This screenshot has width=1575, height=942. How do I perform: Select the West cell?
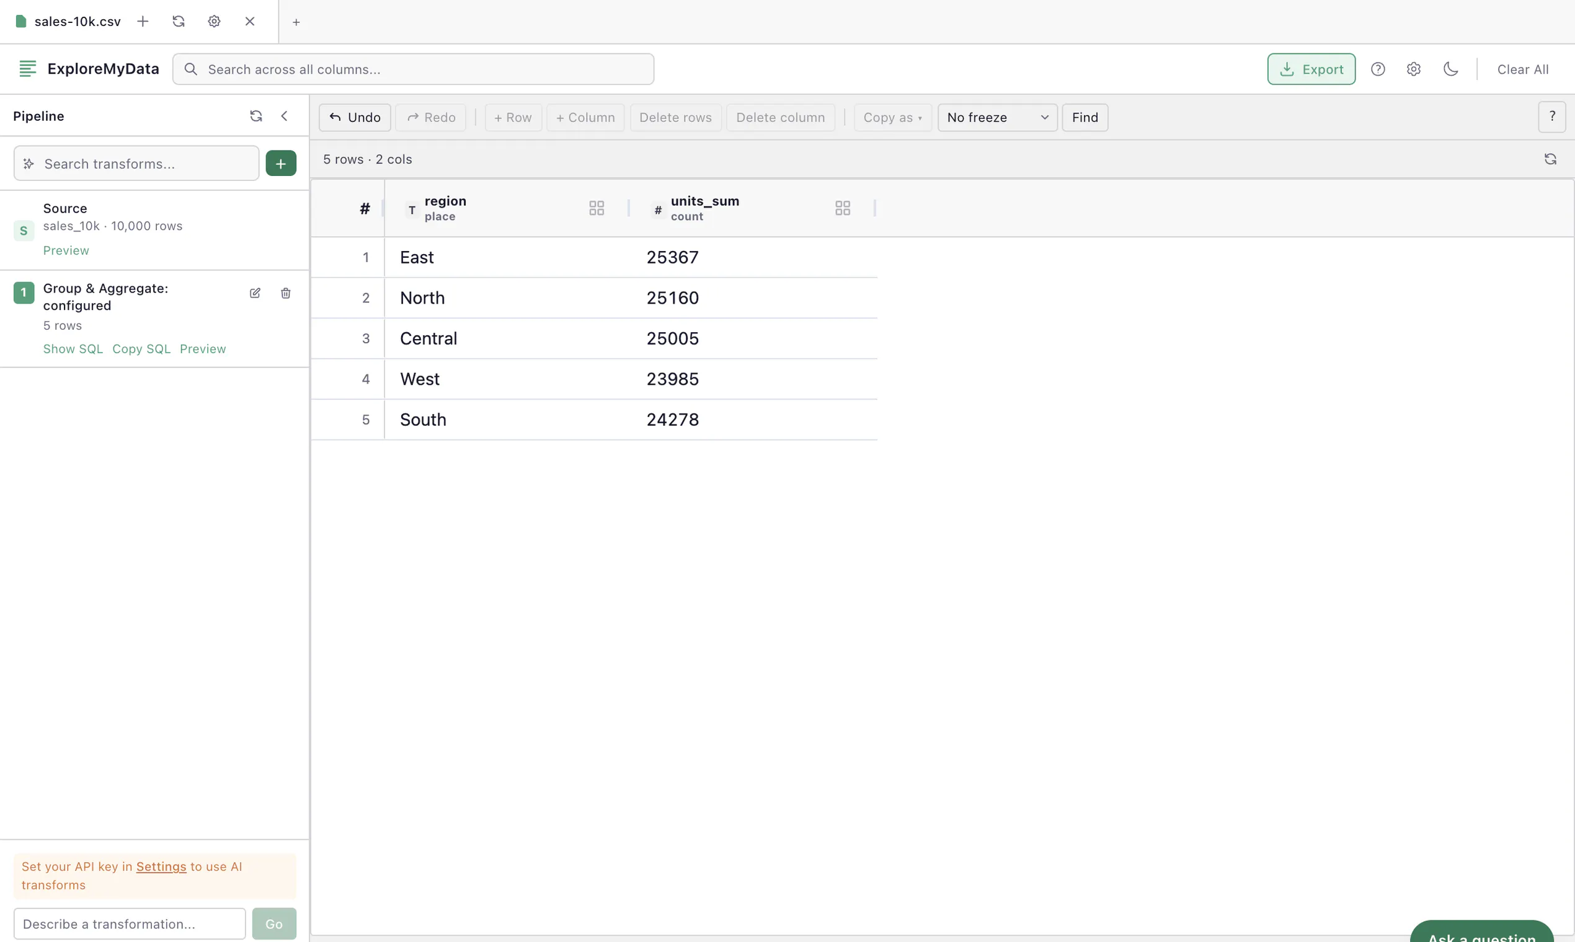pyautogui.click(x=508, y=380)
